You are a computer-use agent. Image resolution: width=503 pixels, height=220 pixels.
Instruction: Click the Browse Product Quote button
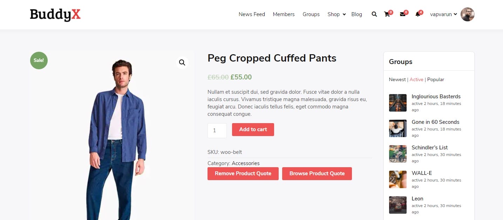tap(317, 173)
